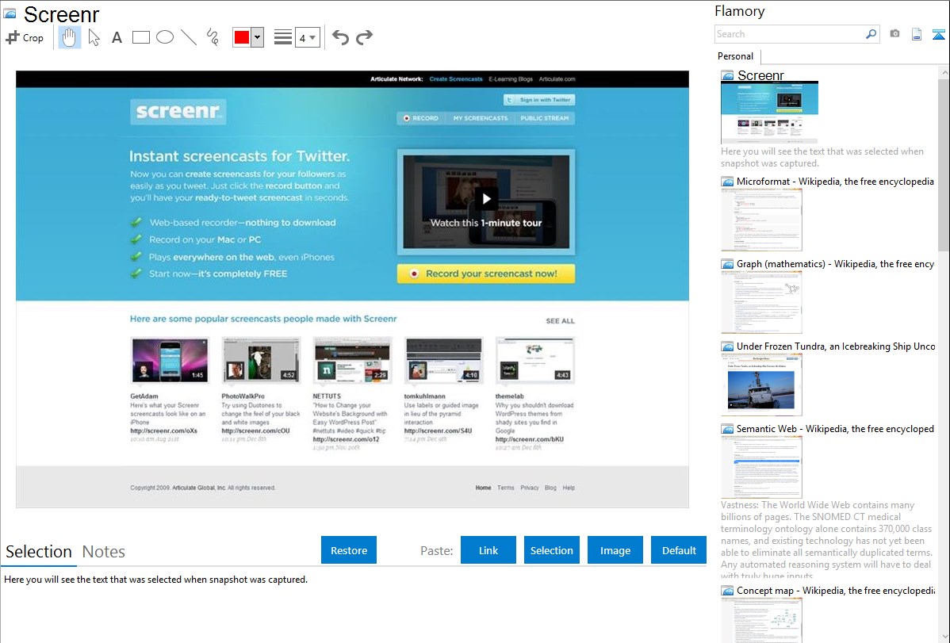Pick the Text annotation tool
This screenshot has height=643, width=950.
coord(117,37)
